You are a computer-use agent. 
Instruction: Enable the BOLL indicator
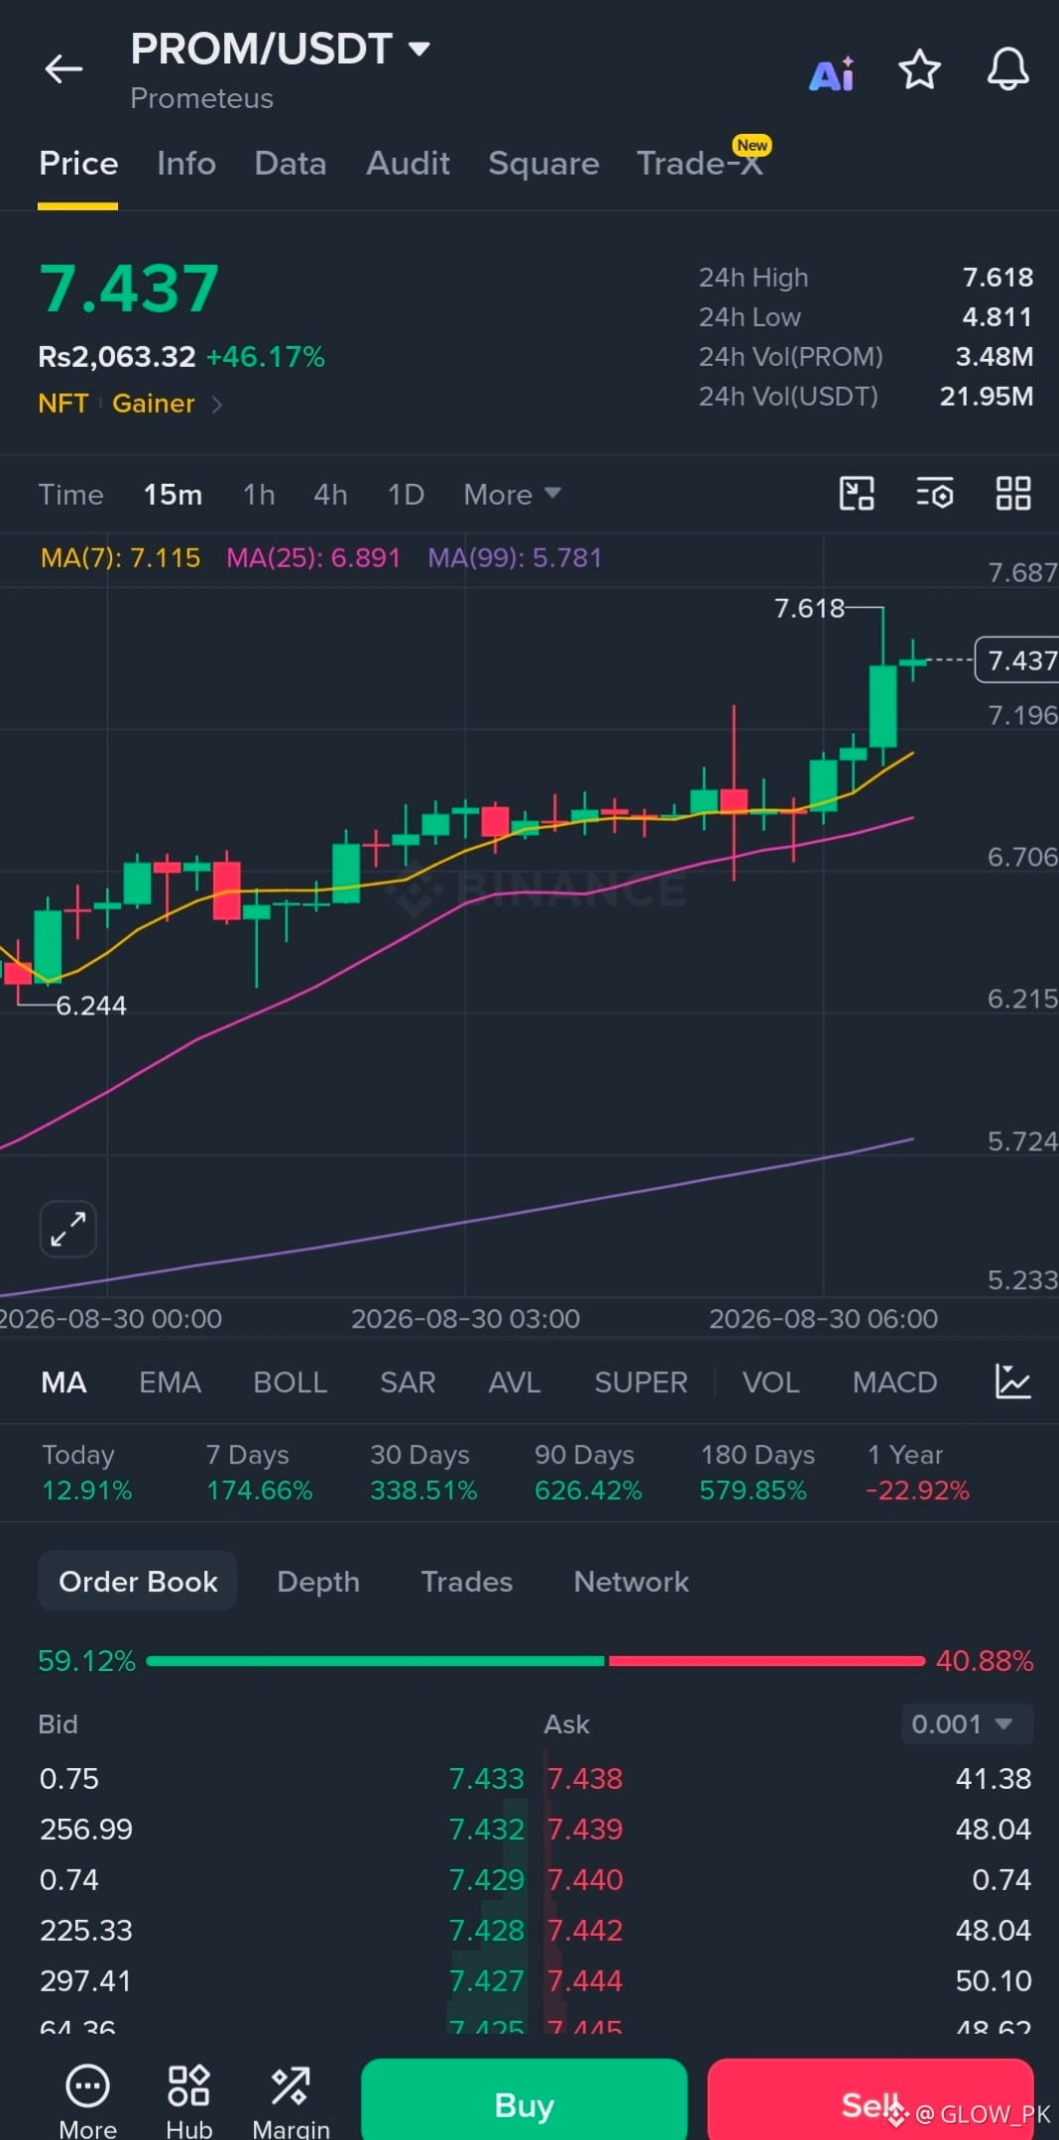point(291,1381)
